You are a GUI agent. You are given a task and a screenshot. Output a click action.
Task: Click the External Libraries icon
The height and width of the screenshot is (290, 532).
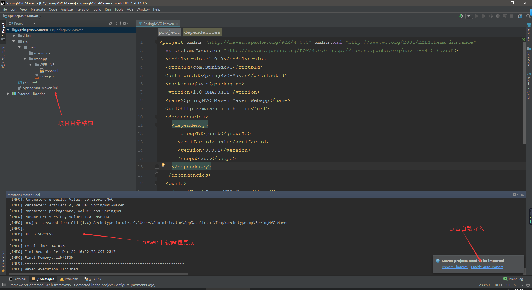click(14, 94)
